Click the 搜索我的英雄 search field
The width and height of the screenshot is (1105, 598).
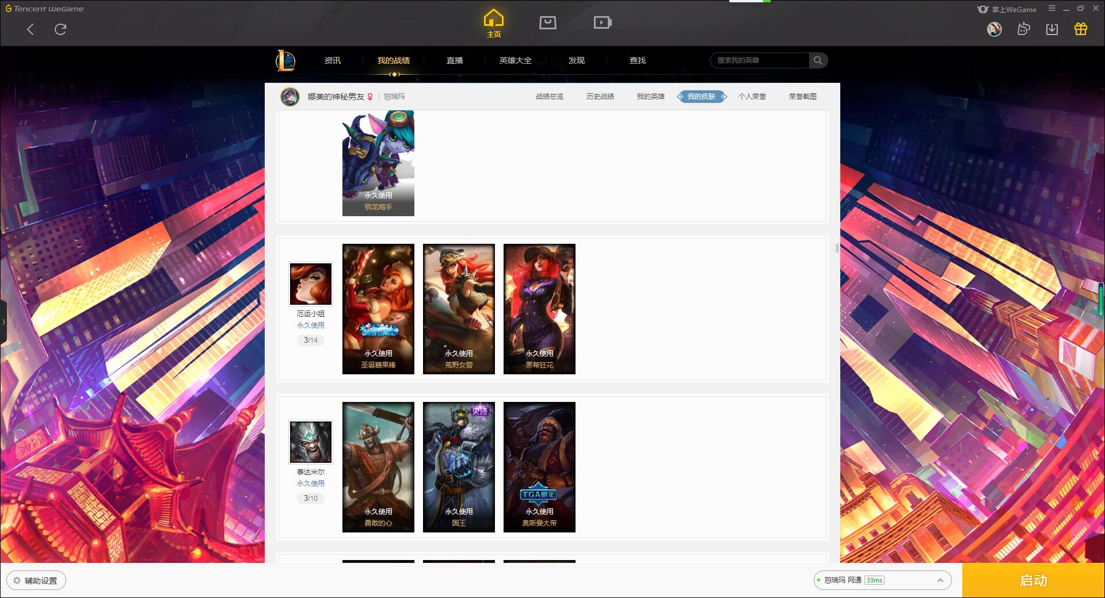(760, 60)
